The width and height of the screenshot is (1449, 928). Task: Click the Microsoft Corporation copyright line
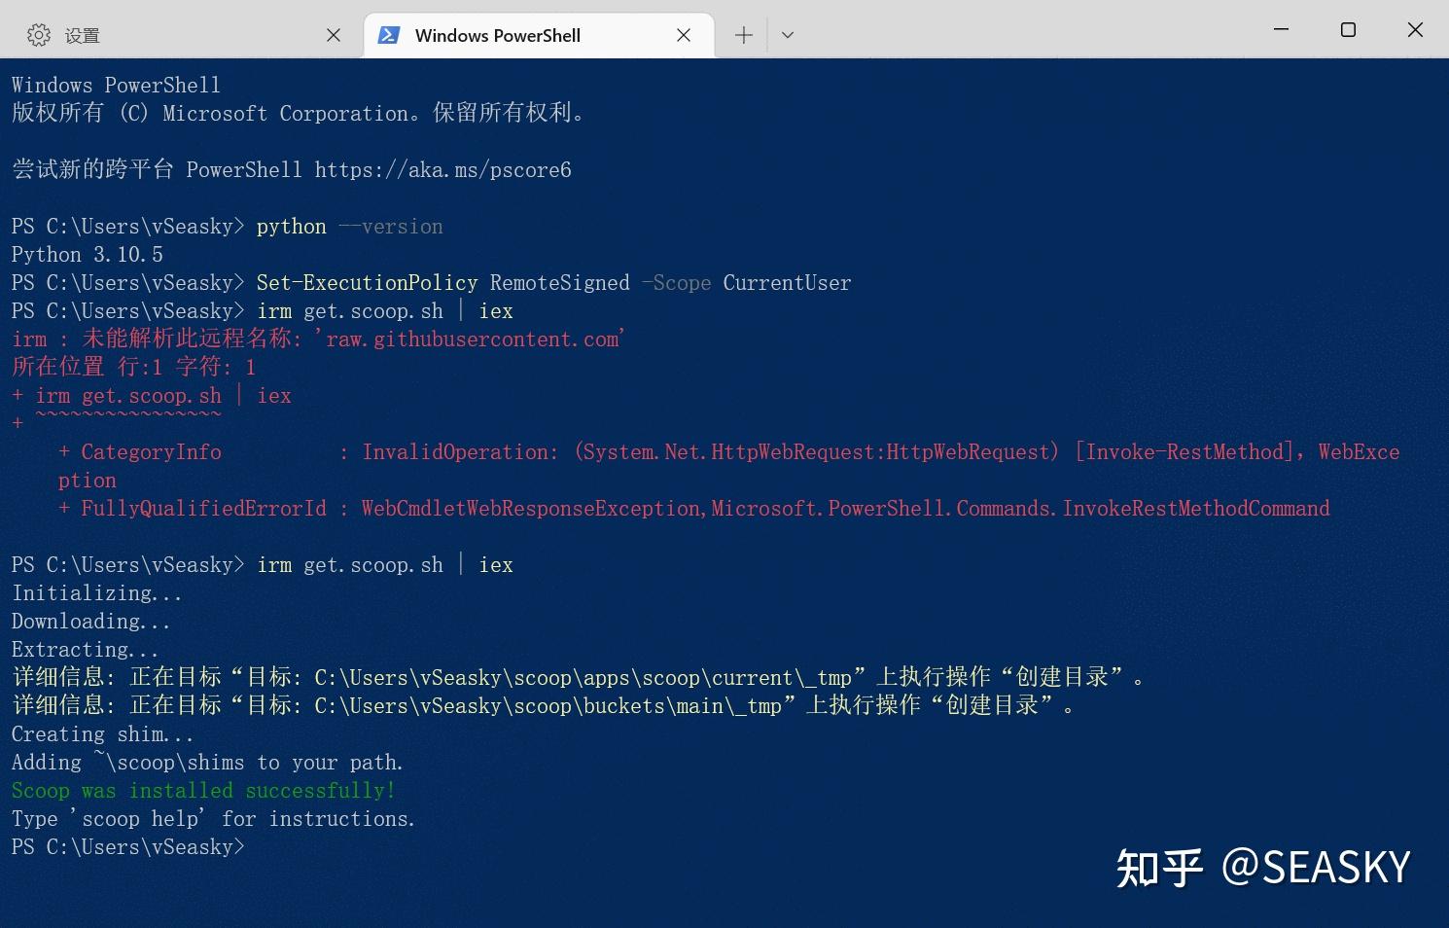coord(298,114)
